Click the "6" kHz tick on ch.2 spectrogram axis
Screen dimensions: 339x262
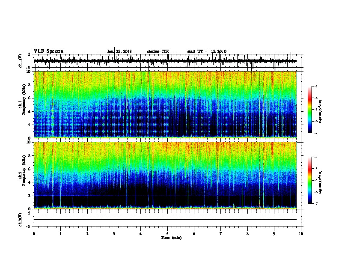pyautogui.click(x=30, y=169)
